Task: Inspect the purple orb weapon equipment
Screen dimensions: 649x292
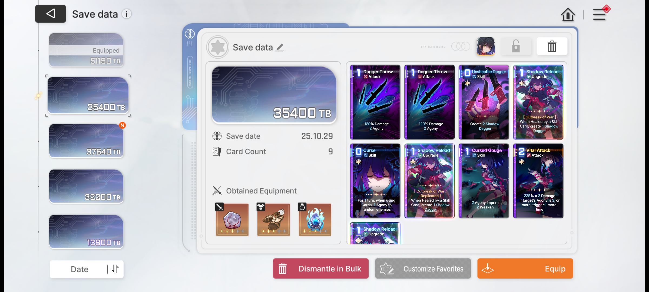Action: 232,220
